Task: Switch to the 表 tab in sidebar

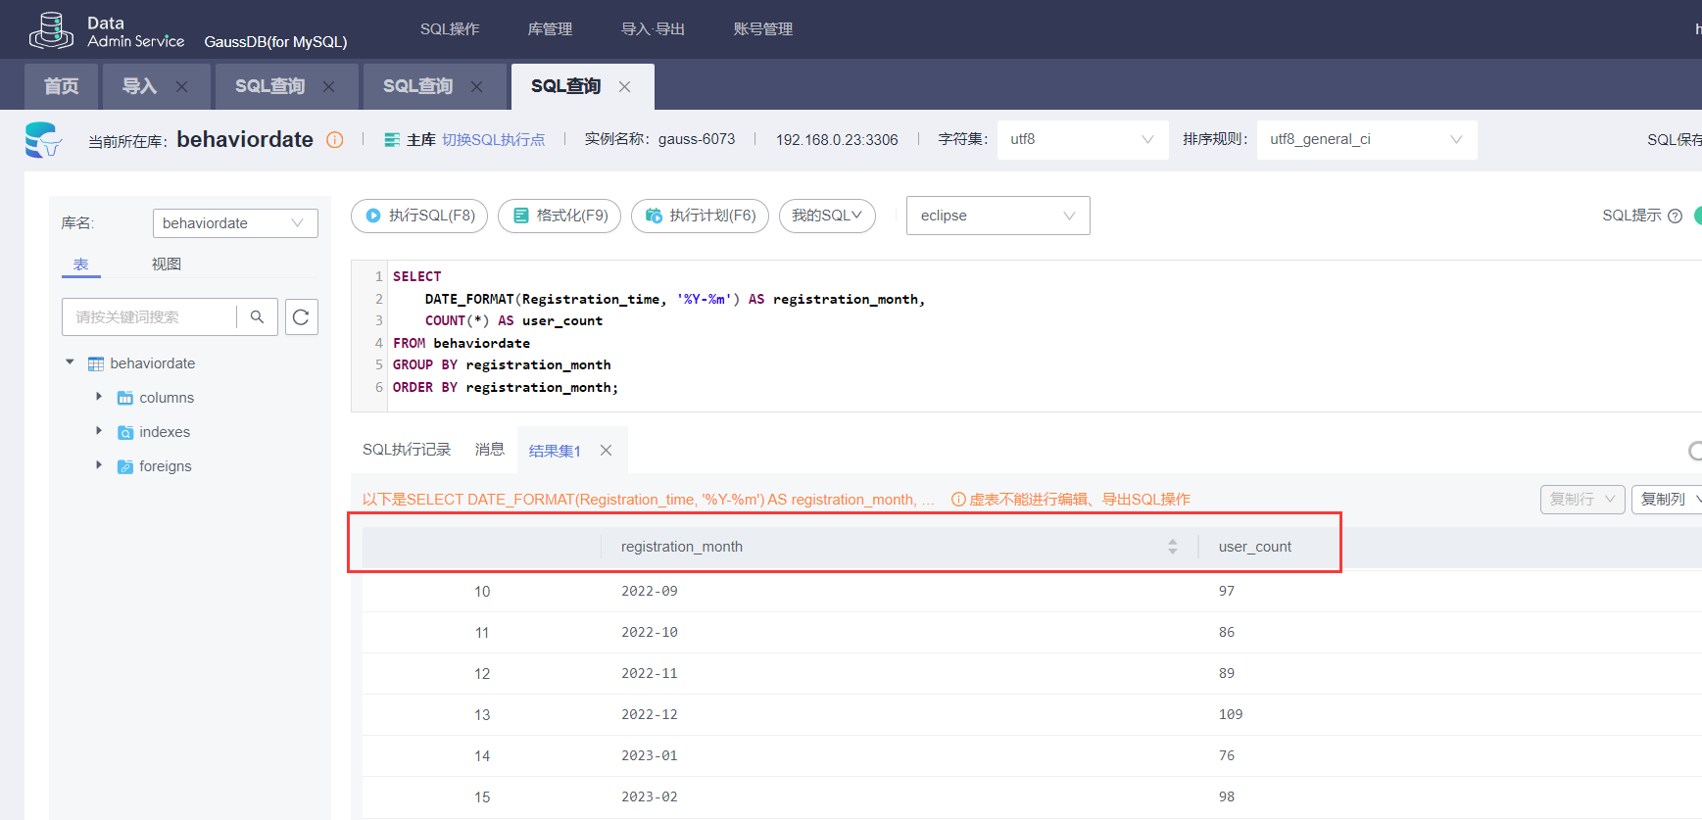Action: 81,265
